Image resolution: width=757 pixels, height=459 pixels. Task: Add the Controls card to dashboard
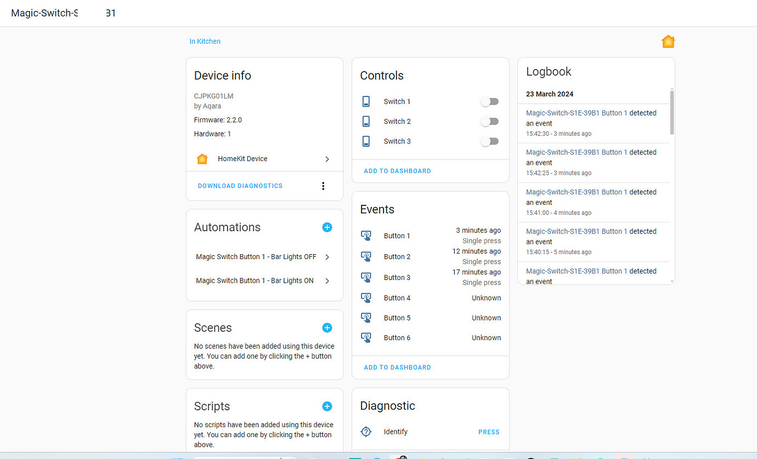(397, 170)
